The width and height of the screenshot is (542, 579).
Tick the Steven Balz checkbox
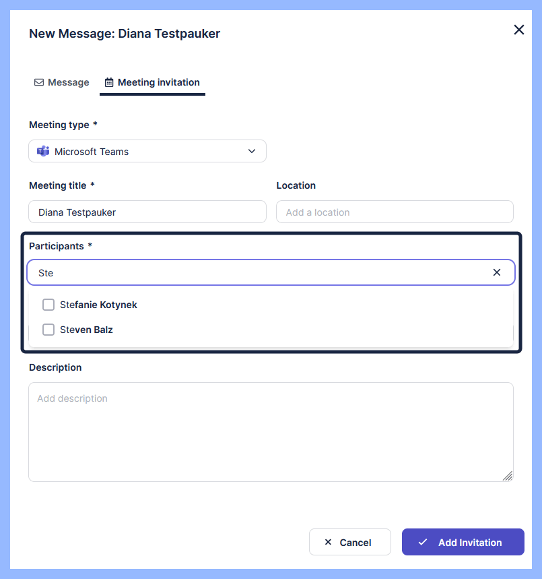click(48, 330)
